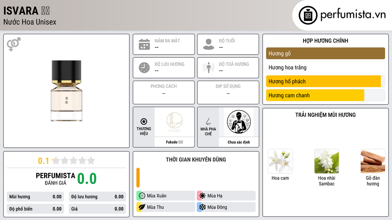Click the perfumer illustration avatar

(x=239, y=122)
